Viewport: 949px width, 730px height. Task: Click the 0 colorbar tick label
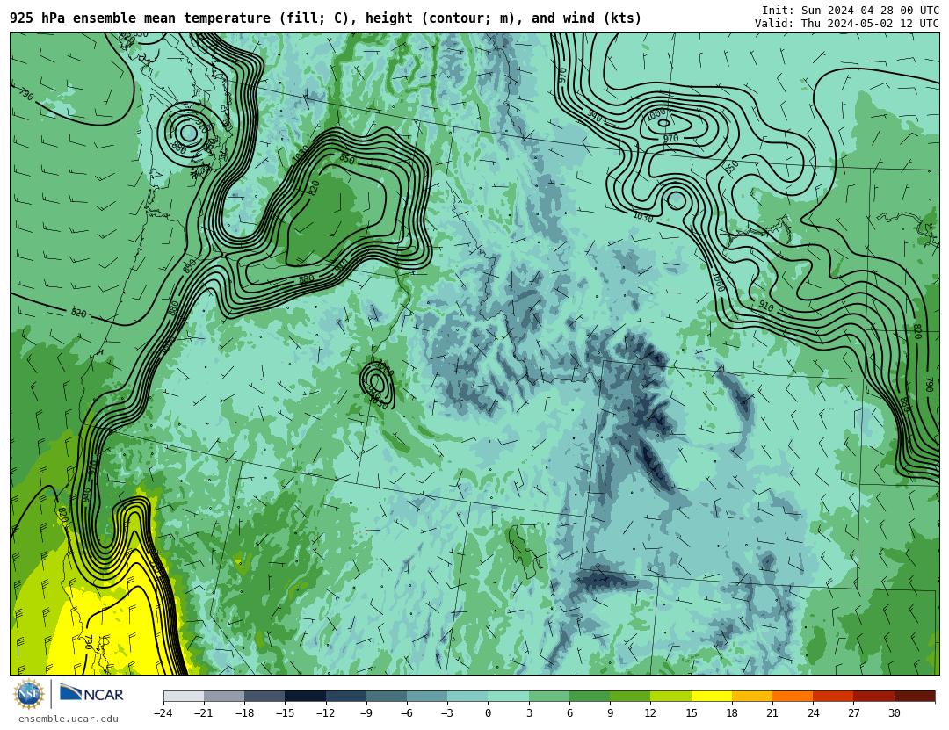tap(489, 713)
